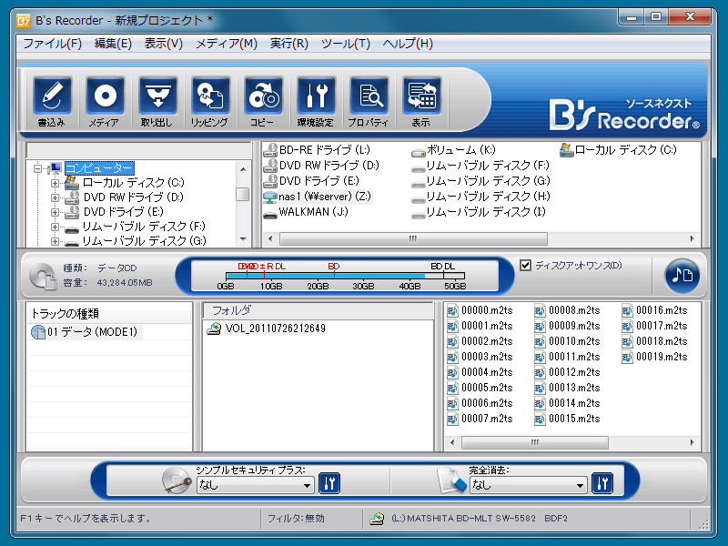
Task: Click the disc capacity gauge bar
Action: (345, 276)
